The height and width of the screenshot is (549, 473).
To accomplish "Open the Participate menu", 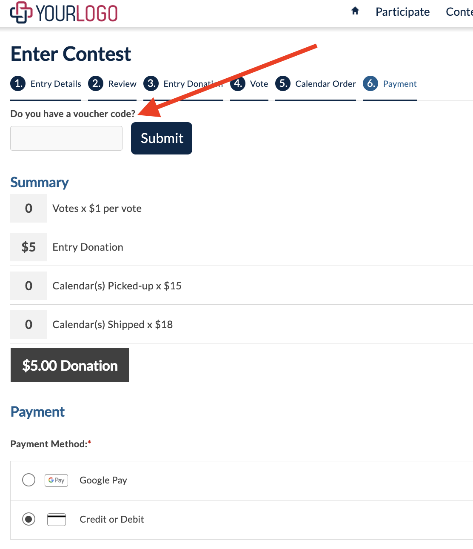I will point(402,12).
